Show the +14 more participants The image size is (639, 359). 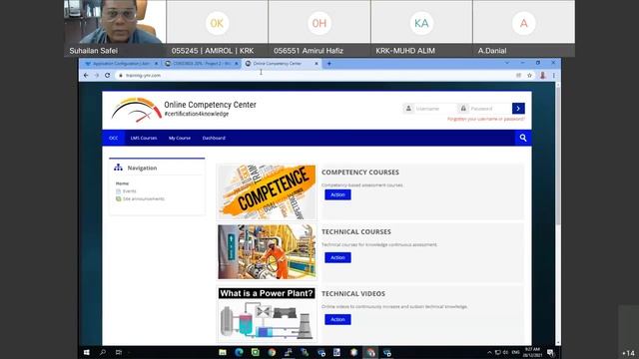pos(628,352)
